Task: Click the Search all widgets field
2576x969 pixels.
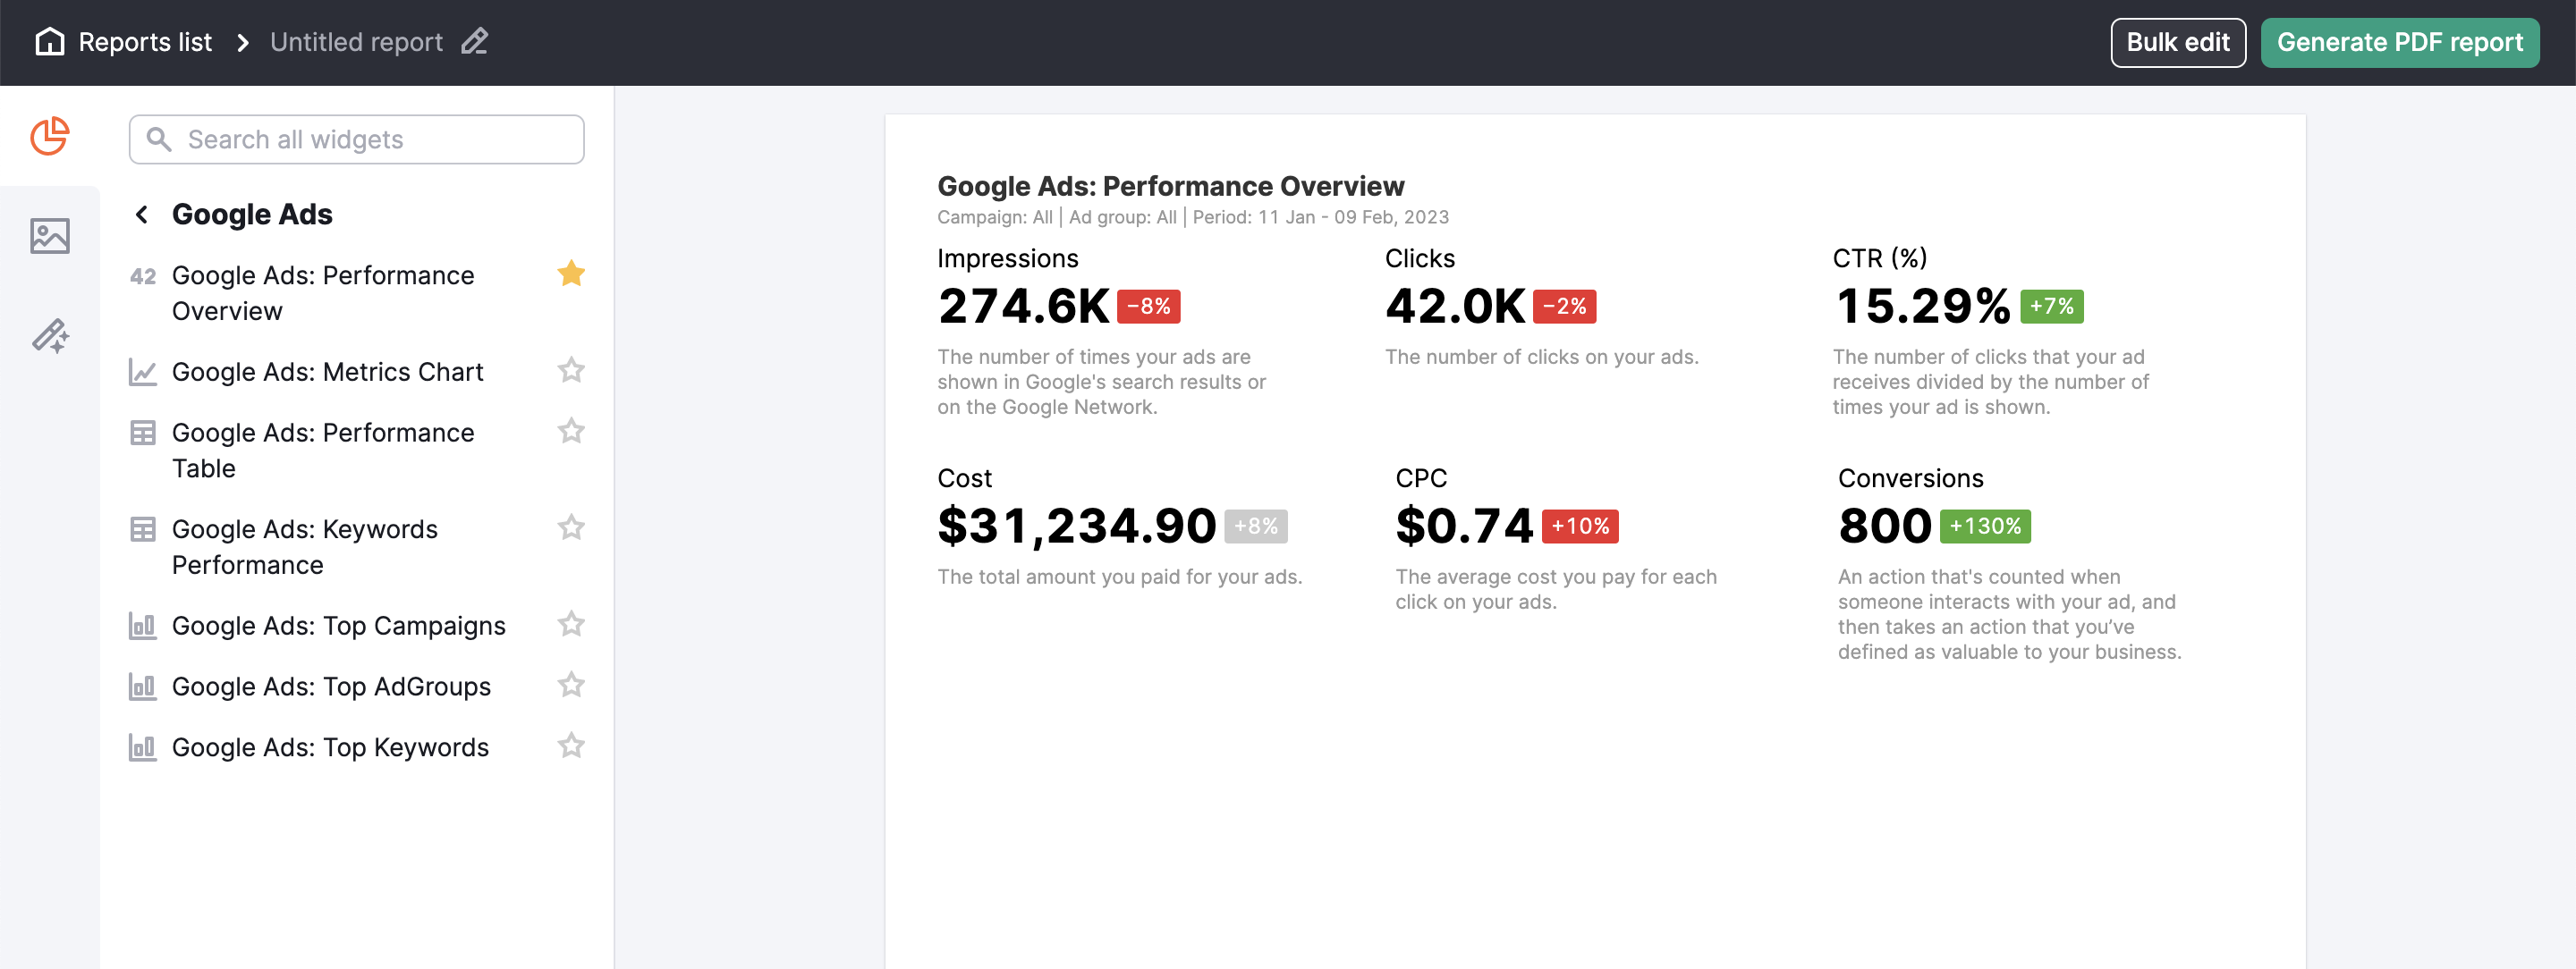Action: (356, 139)
